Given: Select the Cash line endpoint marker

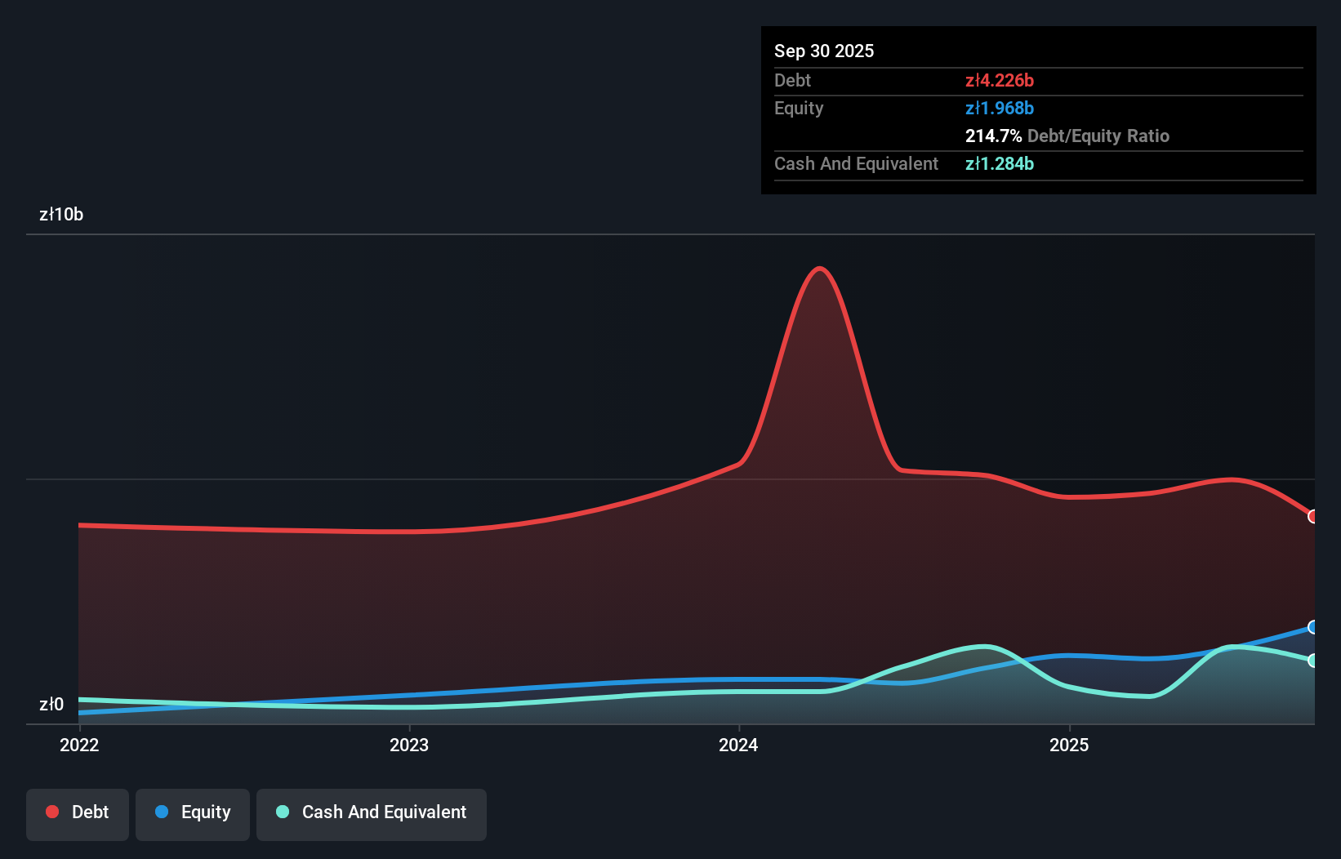Looking at the screenshot, I should coord(1312,660).
